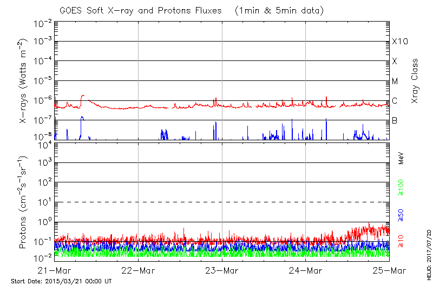Click the 10¹ proton axis tick label
The image size is (433, 286).
[44, 202]
